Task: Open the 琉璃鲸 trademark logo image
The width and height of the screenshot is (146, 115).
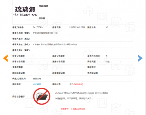Action: tap(25, 12)
